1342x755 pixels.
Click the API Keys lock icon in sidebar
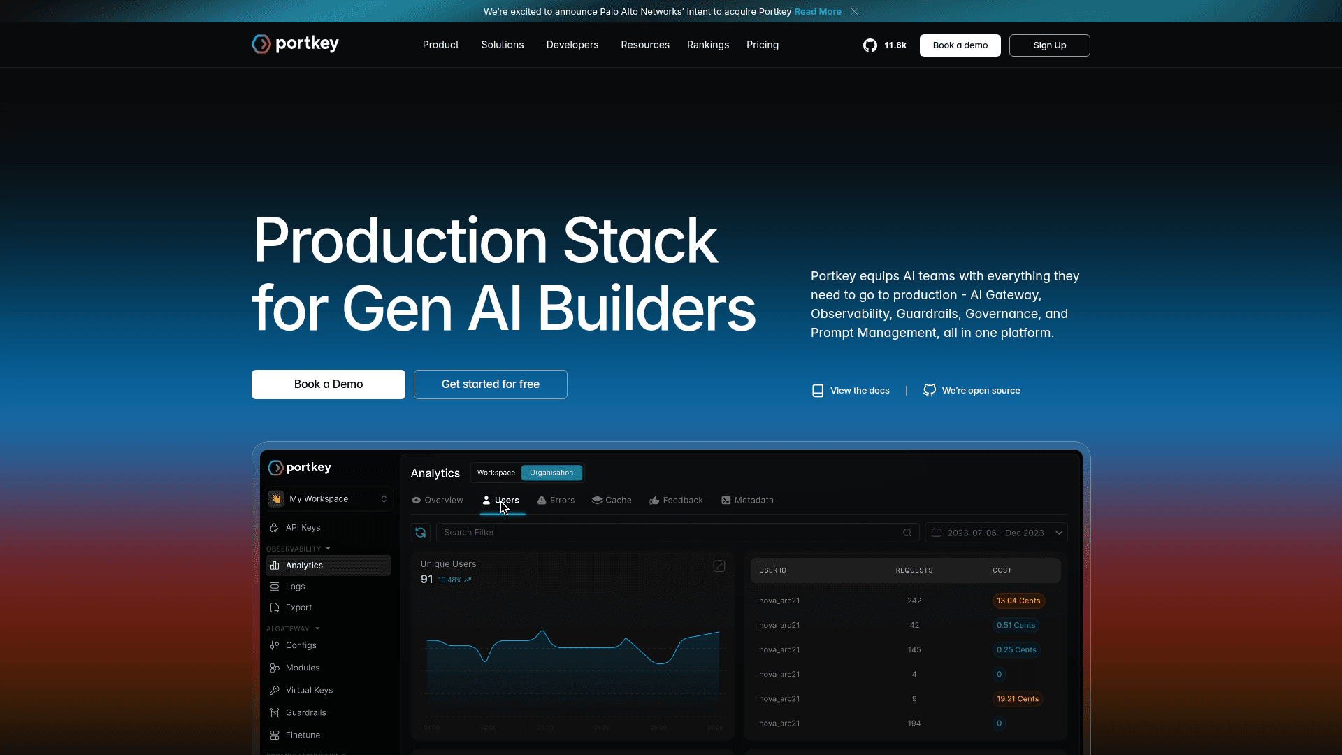pyautogui.click(x=275, y=528)
